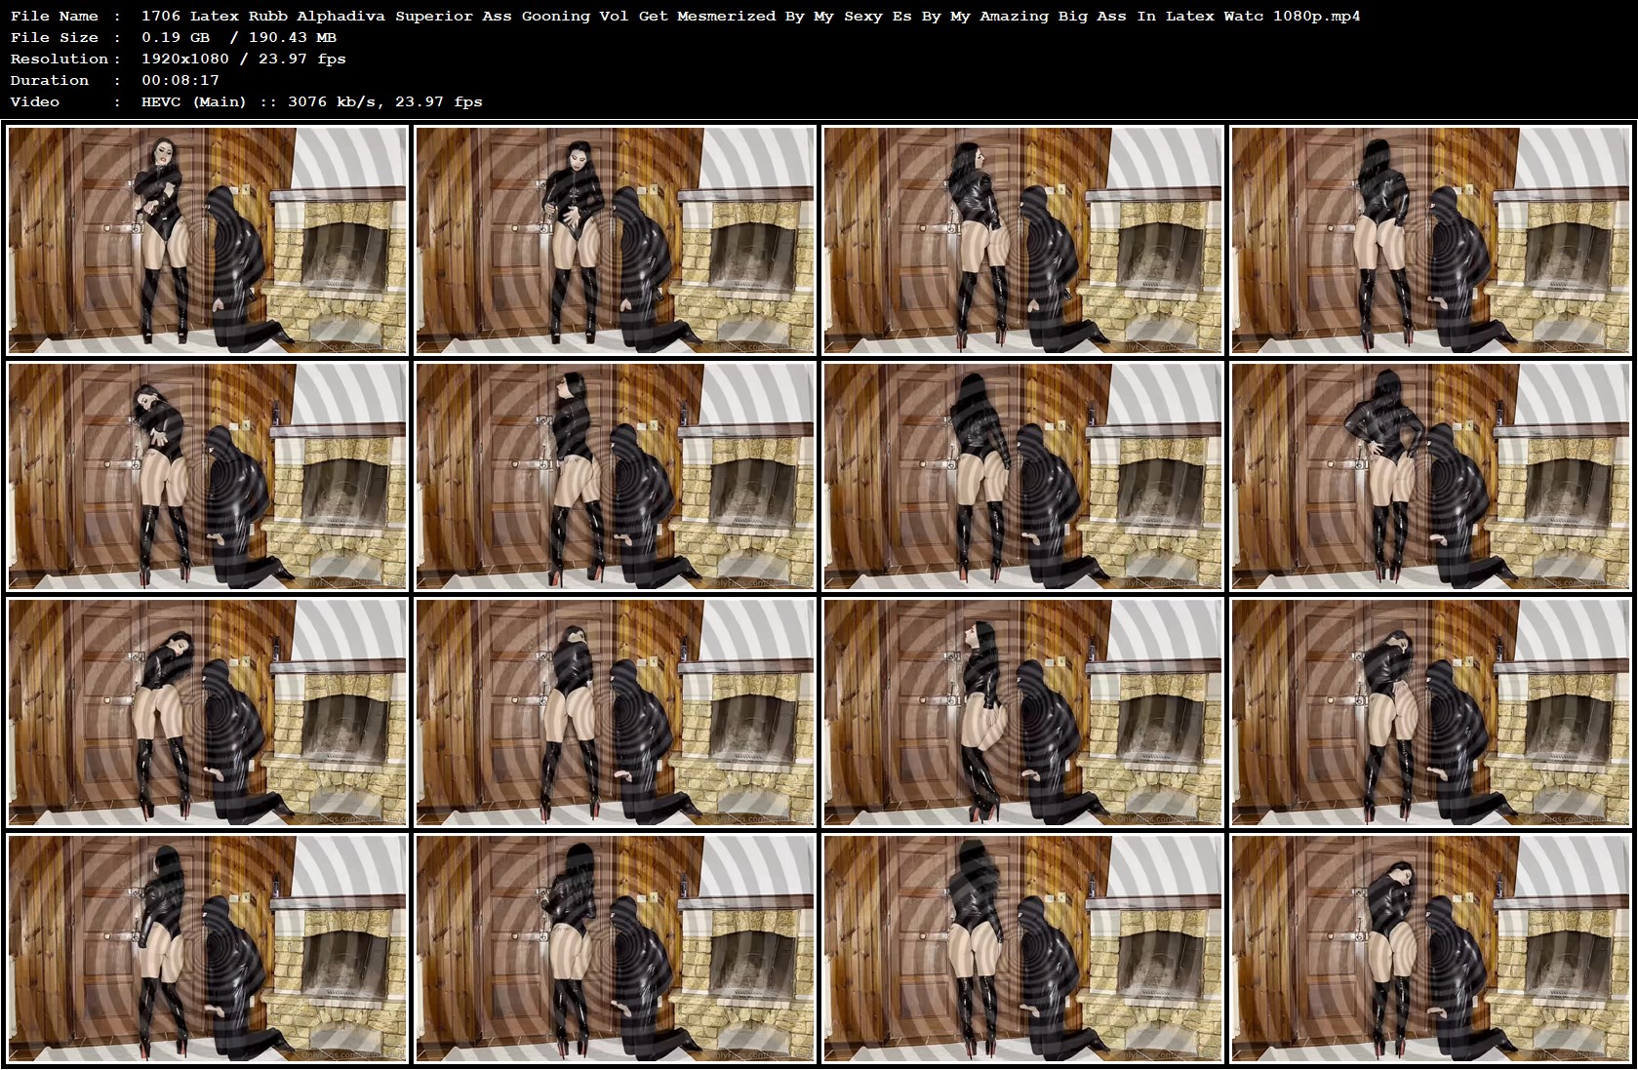Open the last thumbnail of the top row
The height and width of the screenshot is (1070, 1638).
[1432, 241]
